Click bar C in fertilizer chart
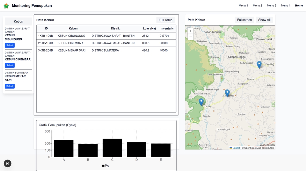Screen dimensions: 306x171 pyautogui.click(x=112, y=148)
